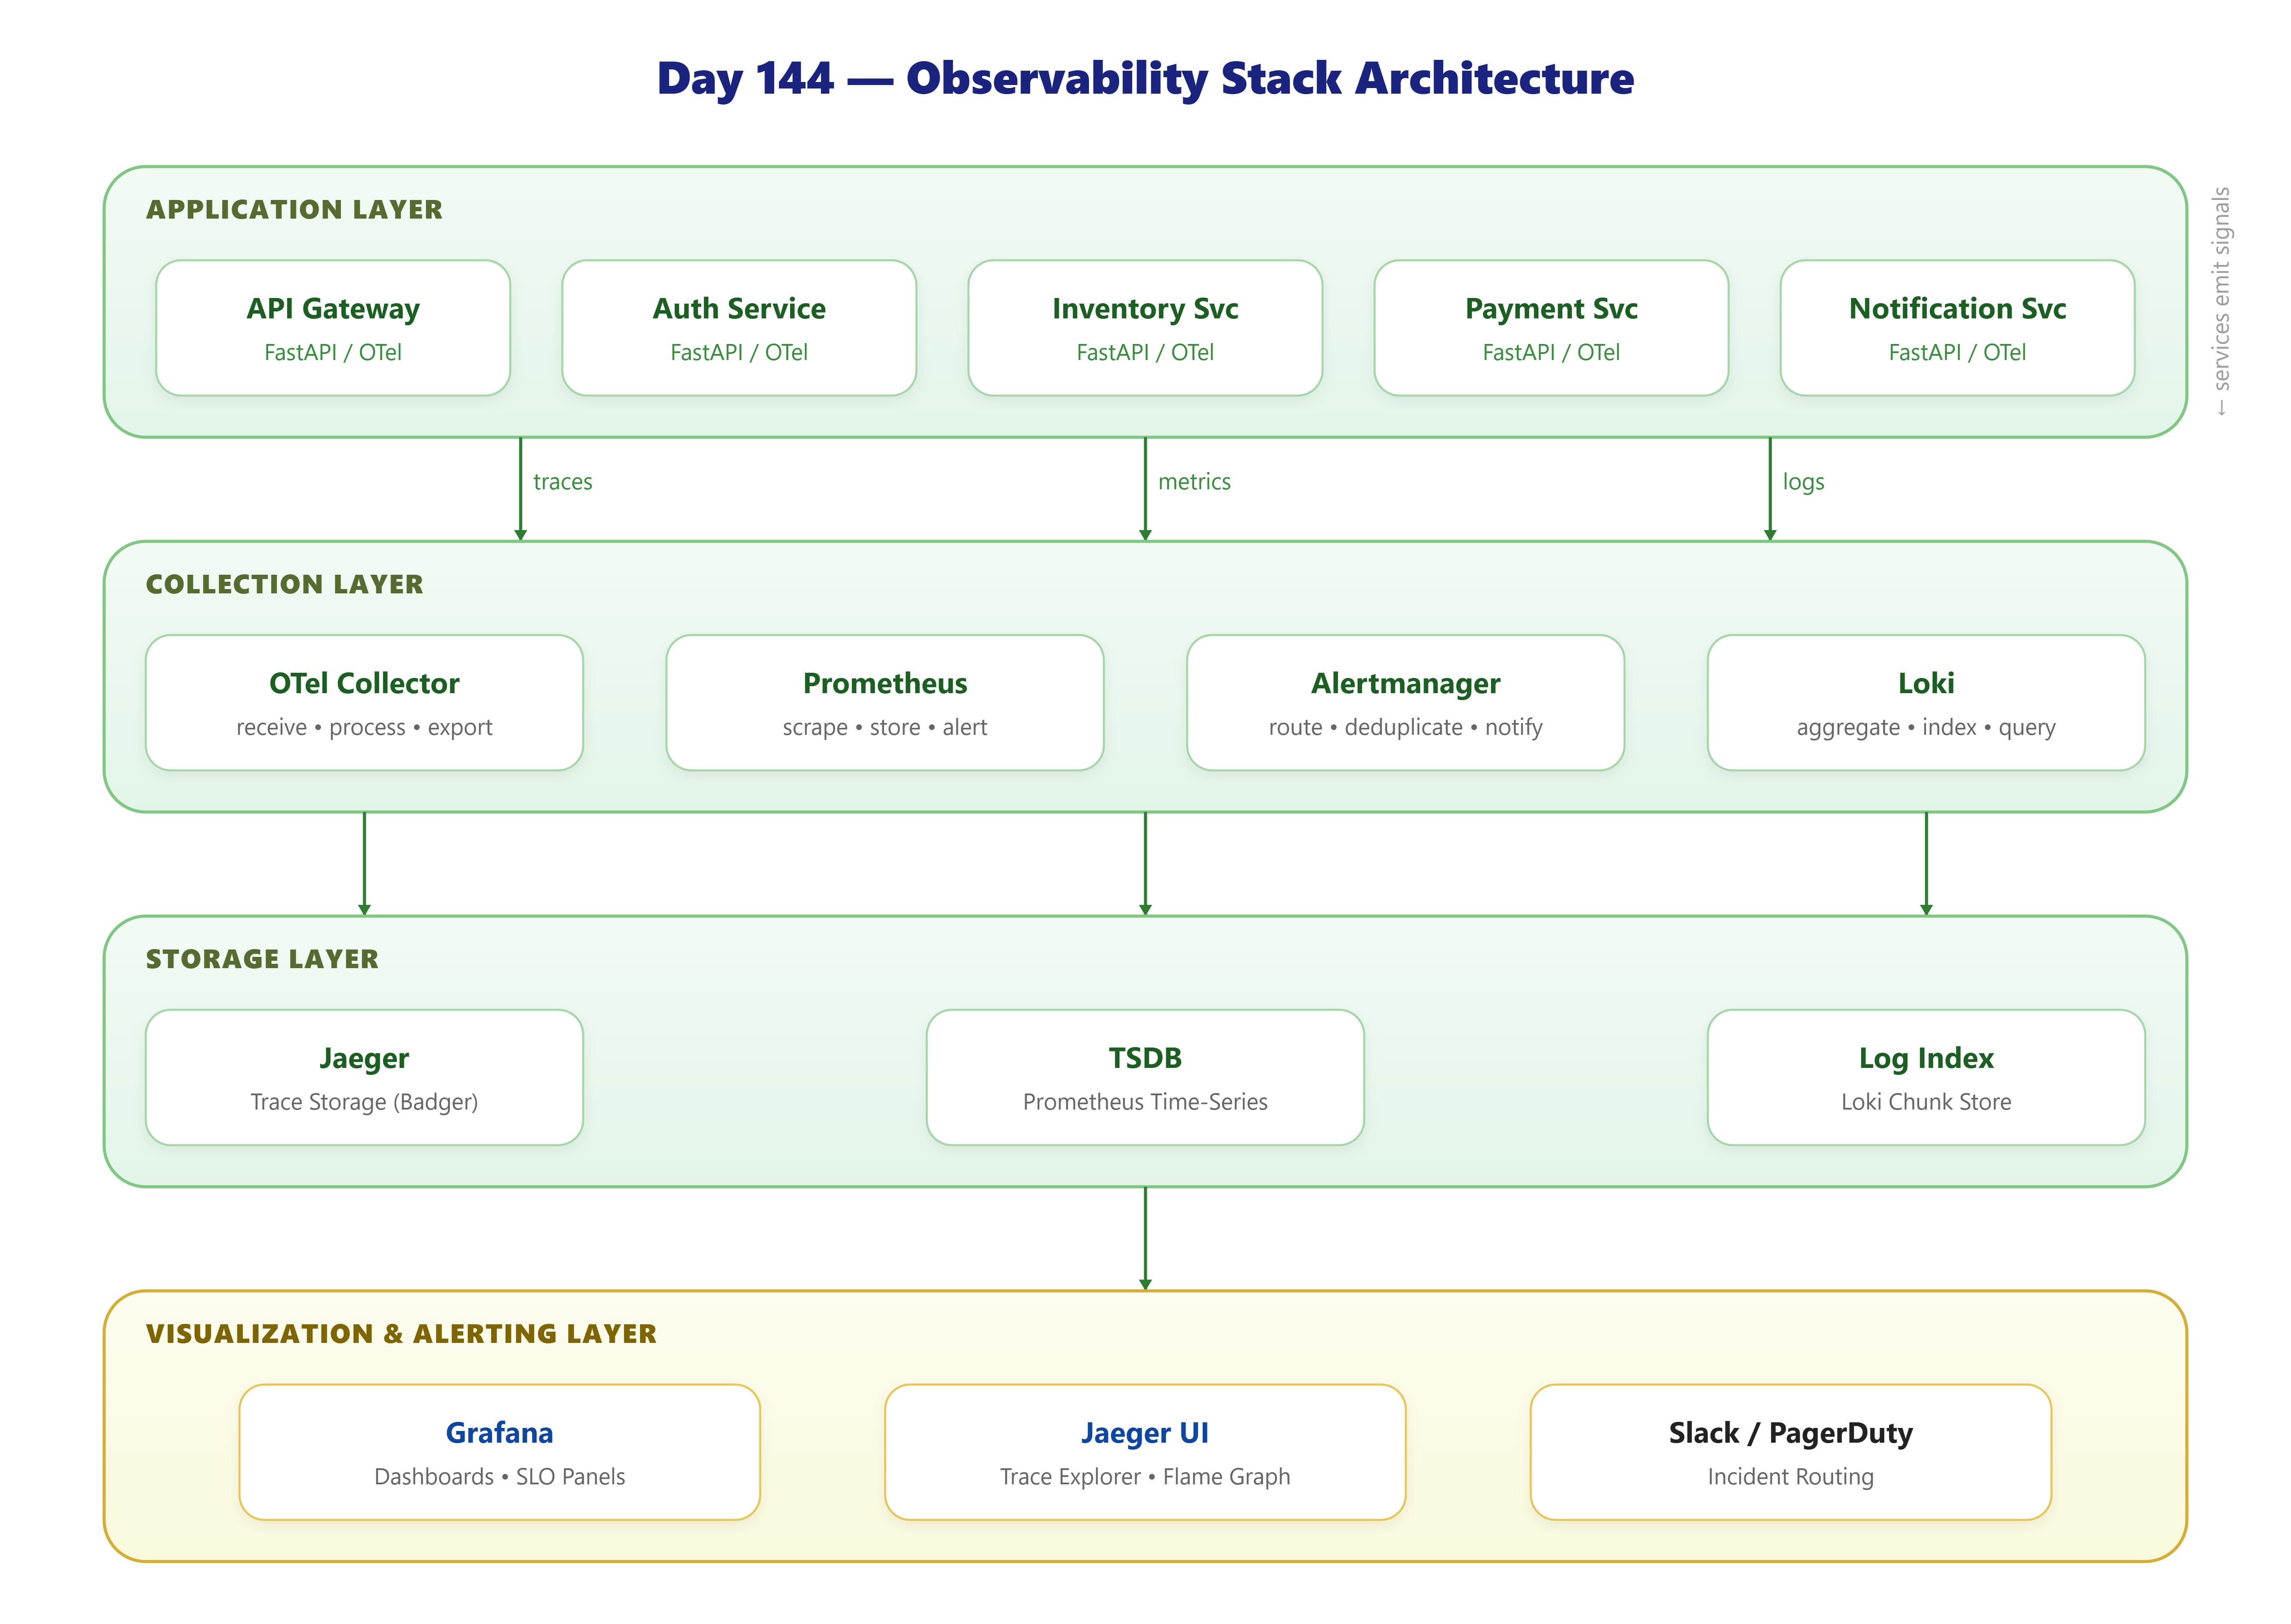Select the API Gateway service box
The height and width of the screenshot is (1624, 2291).
coord(333,328)
